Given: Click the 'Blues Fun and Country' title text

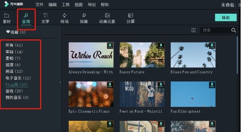Looking at the screenshot, I should [x=192, y=72].
